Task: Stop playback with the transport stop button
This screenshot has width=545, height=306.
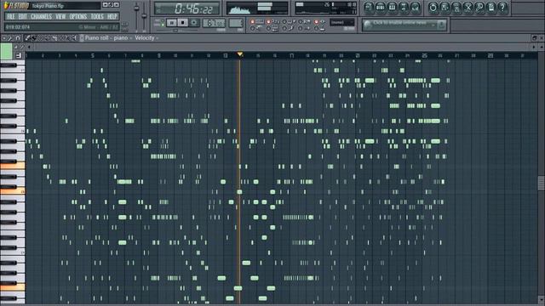Action: pyautogui.click(x=183, y=23)
